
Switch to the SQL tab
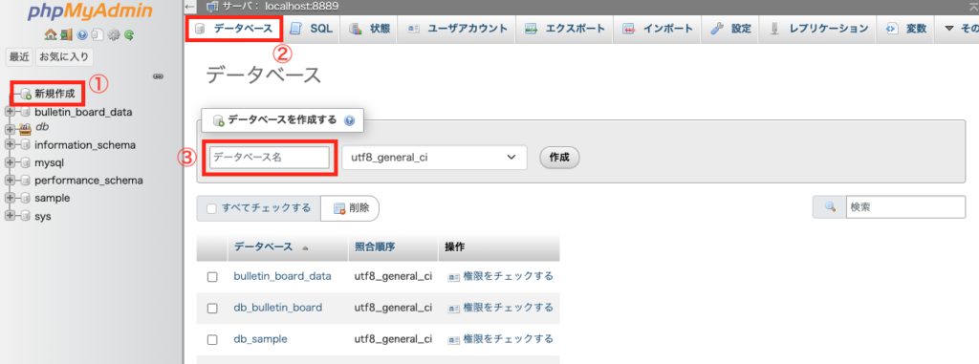311,29
